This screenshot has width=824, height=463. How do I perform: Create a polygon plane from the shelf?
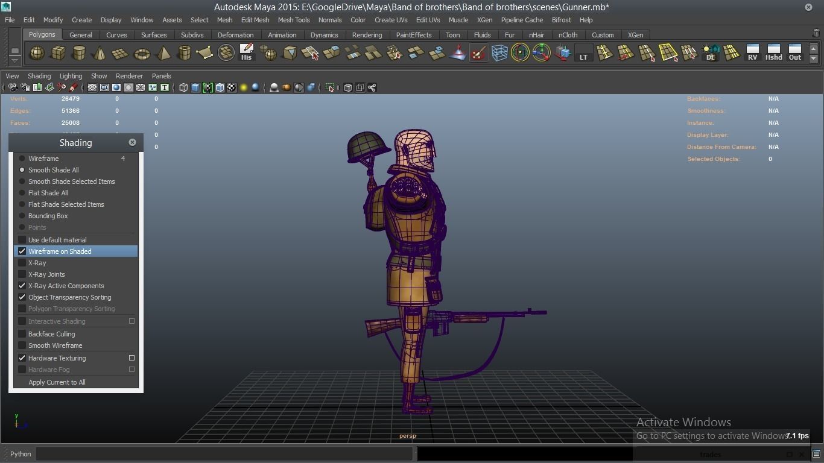pyautogui.click(x=120, y=53)
